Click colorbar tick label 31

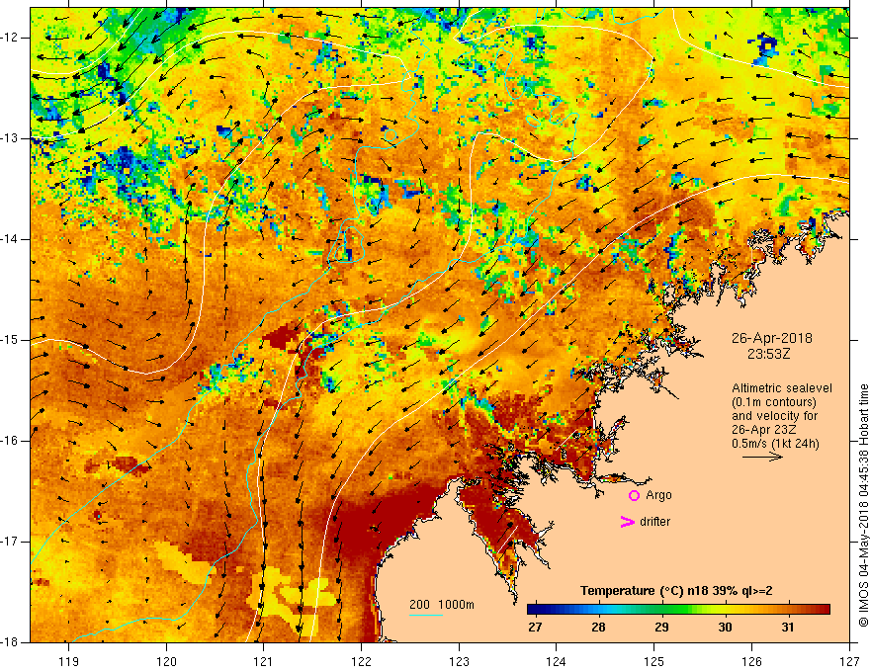(788, 628)
